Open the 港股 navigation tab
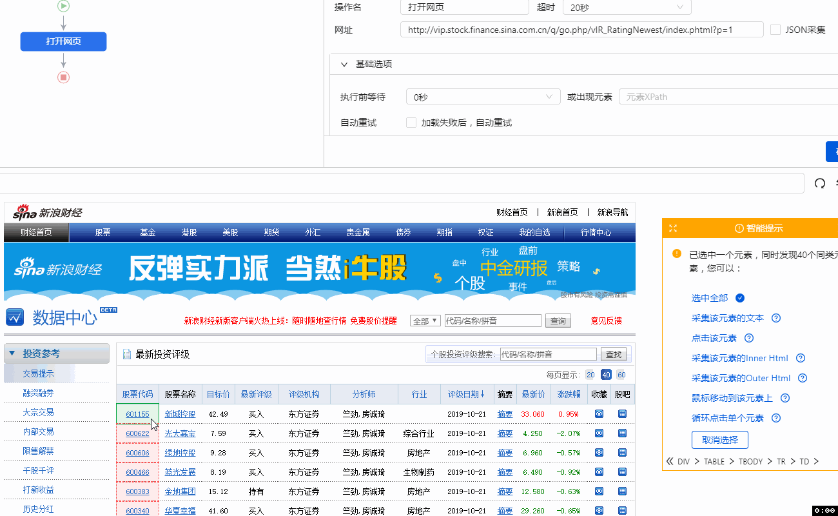 click(189, 232)
